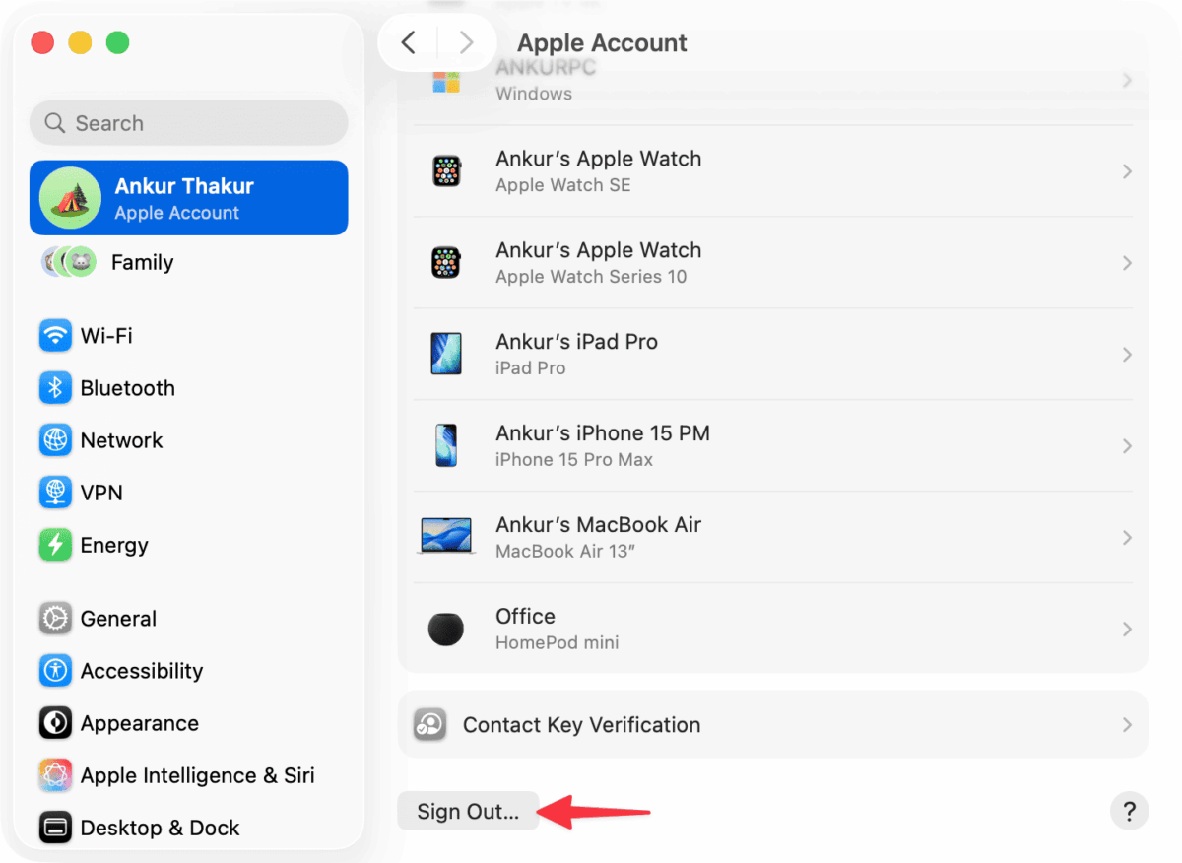Click the iPhone 15 Pro Max icon
Image resolution: width=1182 pixels, height=863 pixels.
(446, 445)
